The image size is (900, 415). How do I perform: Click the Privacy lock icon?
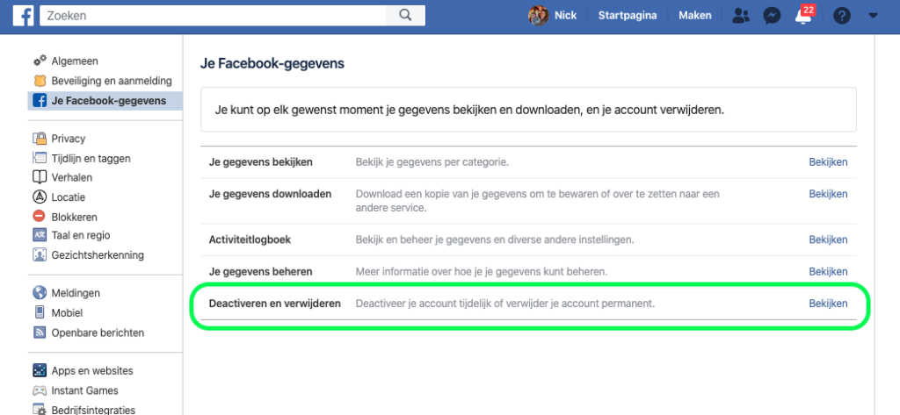tap(40, 138)
